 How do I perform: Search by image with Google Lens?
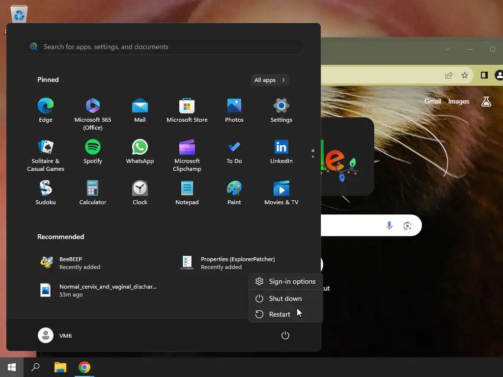[407, 226]
